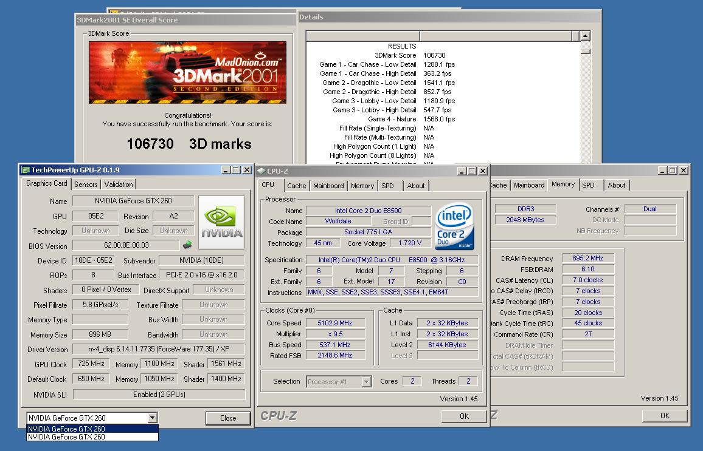Click OK in the second CPU-Z memory window
The image size is (703, 451).
point(665,416)
